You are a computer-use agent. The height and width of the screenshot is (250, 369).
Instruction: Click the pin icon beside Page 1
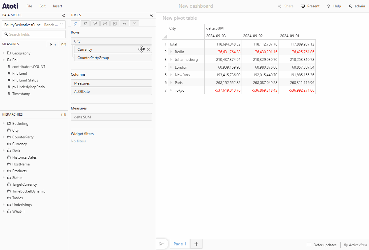(x=162, y=244)
